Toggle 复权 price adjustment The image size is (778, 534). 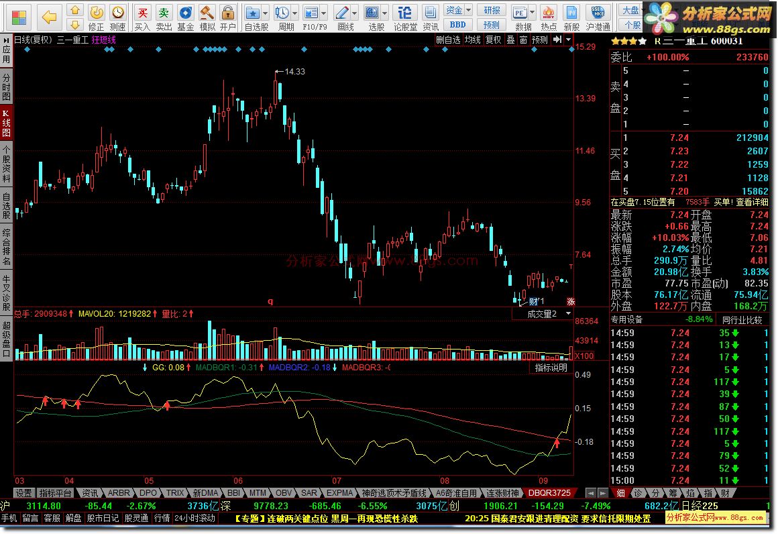click(x=493, y=40)
